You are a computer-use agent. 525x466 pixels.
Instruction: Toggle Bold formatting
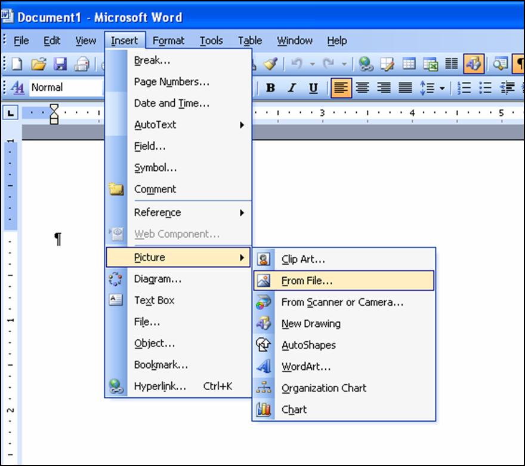click(270, 88)
